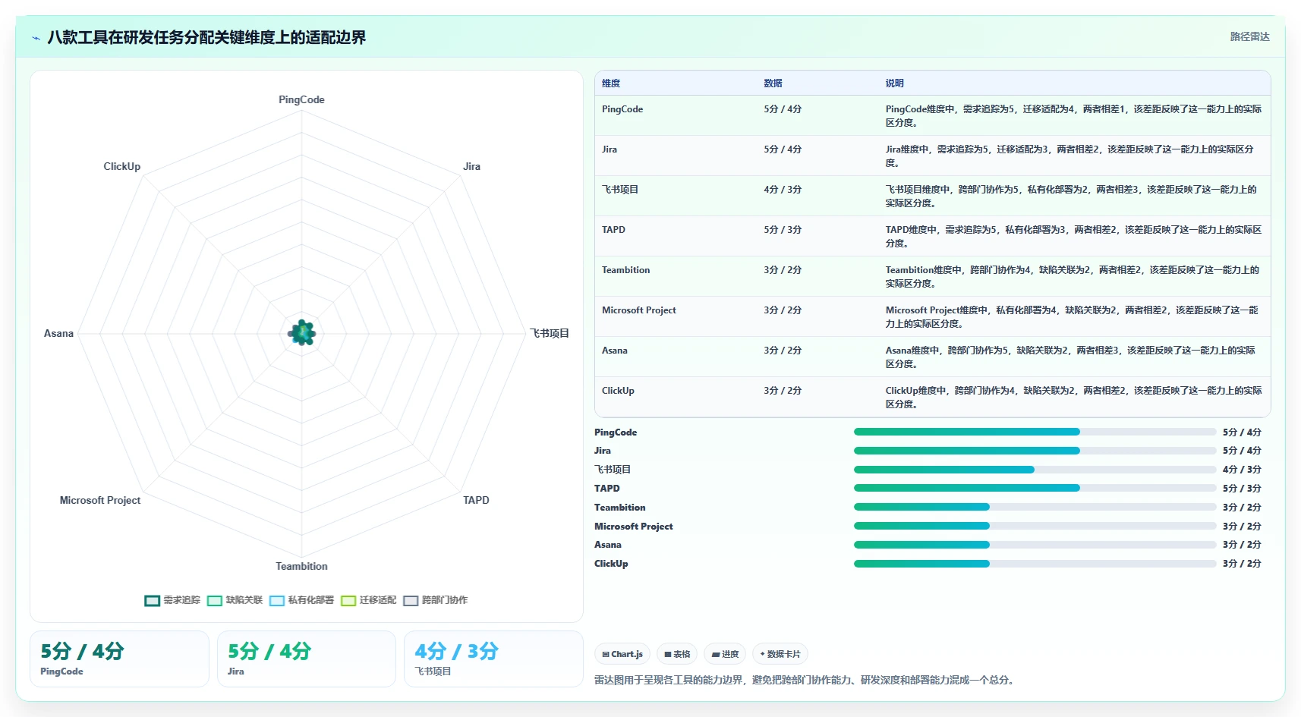
Task: Click the 飞书项目 axis label on radar chart
Action: point(550,333)
